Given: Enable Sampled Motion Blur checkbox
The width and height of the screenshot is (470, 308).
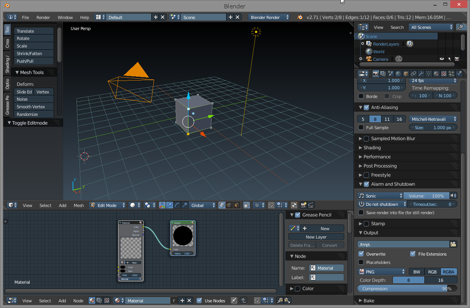Looking at the screenshot, I should pos(366,139).
